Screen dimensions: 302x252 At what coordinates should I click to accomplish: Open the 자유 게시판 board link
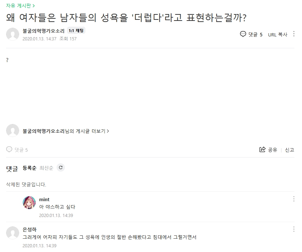click(21, 5)
